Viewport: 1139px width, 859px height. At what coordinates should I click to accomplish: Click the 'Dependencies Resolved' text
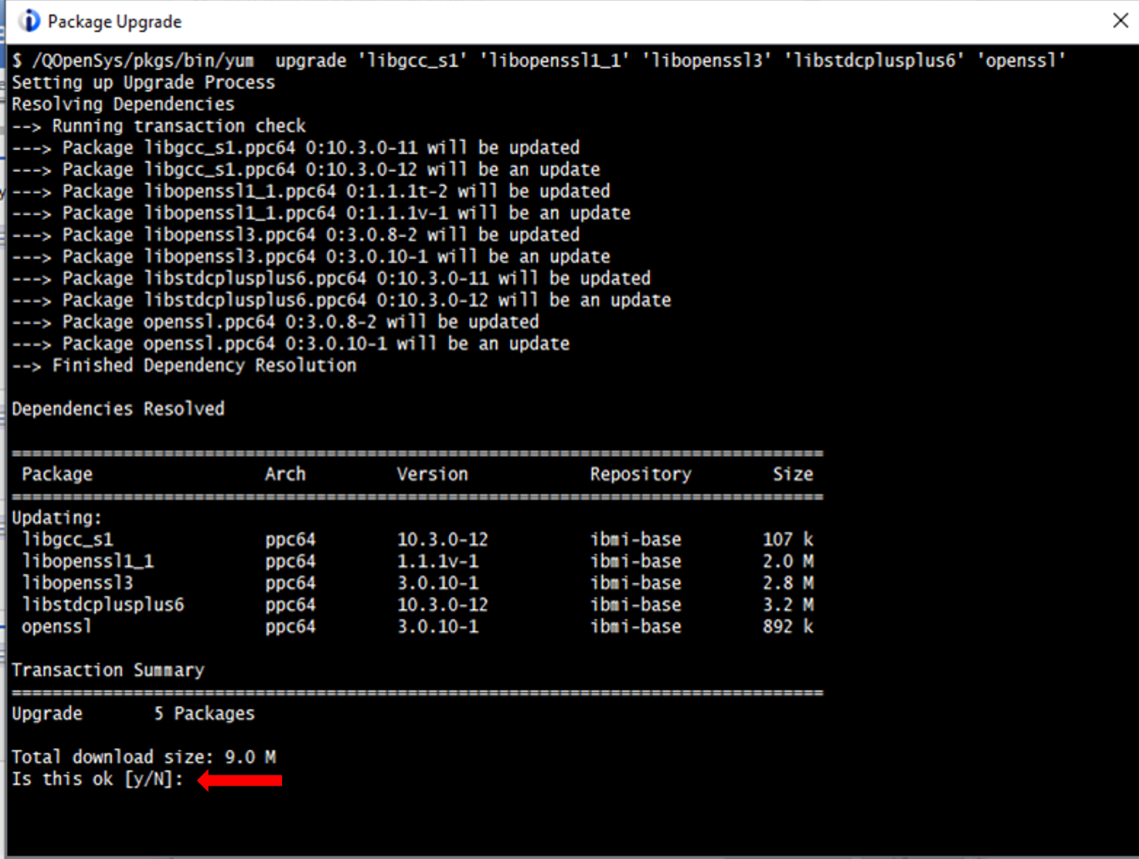pos(118,409)
